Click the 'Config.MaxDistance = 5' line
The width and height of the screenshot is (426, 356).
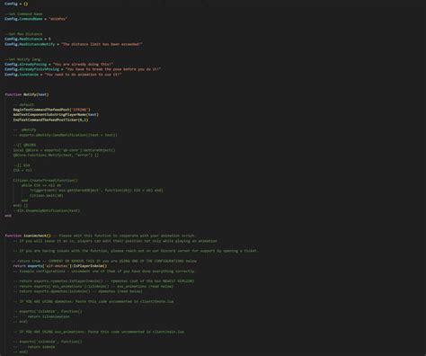coord(28,39)
